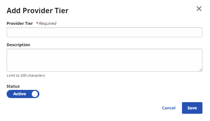Image resolution: width=210 pixels, height=121 pixels.
Task: Click the red required asterisk
Action: (37, 23)
